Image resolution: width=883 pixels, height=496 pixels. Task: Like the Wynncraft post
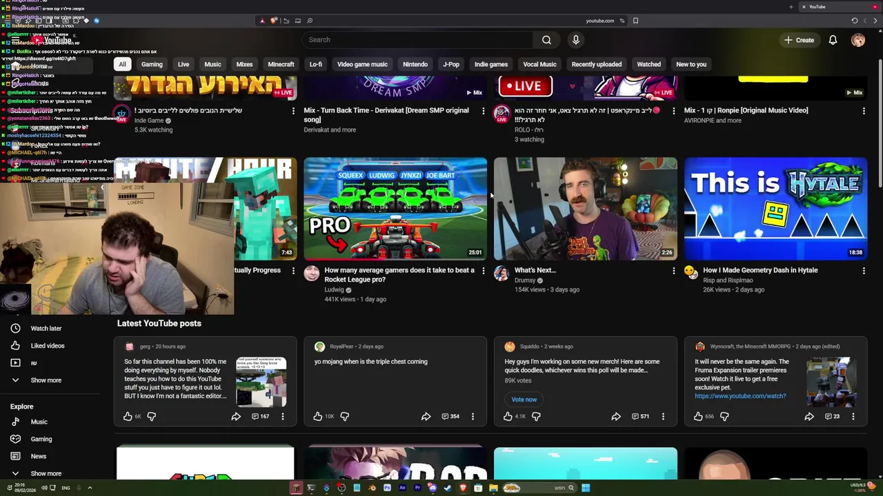point(698,416)
